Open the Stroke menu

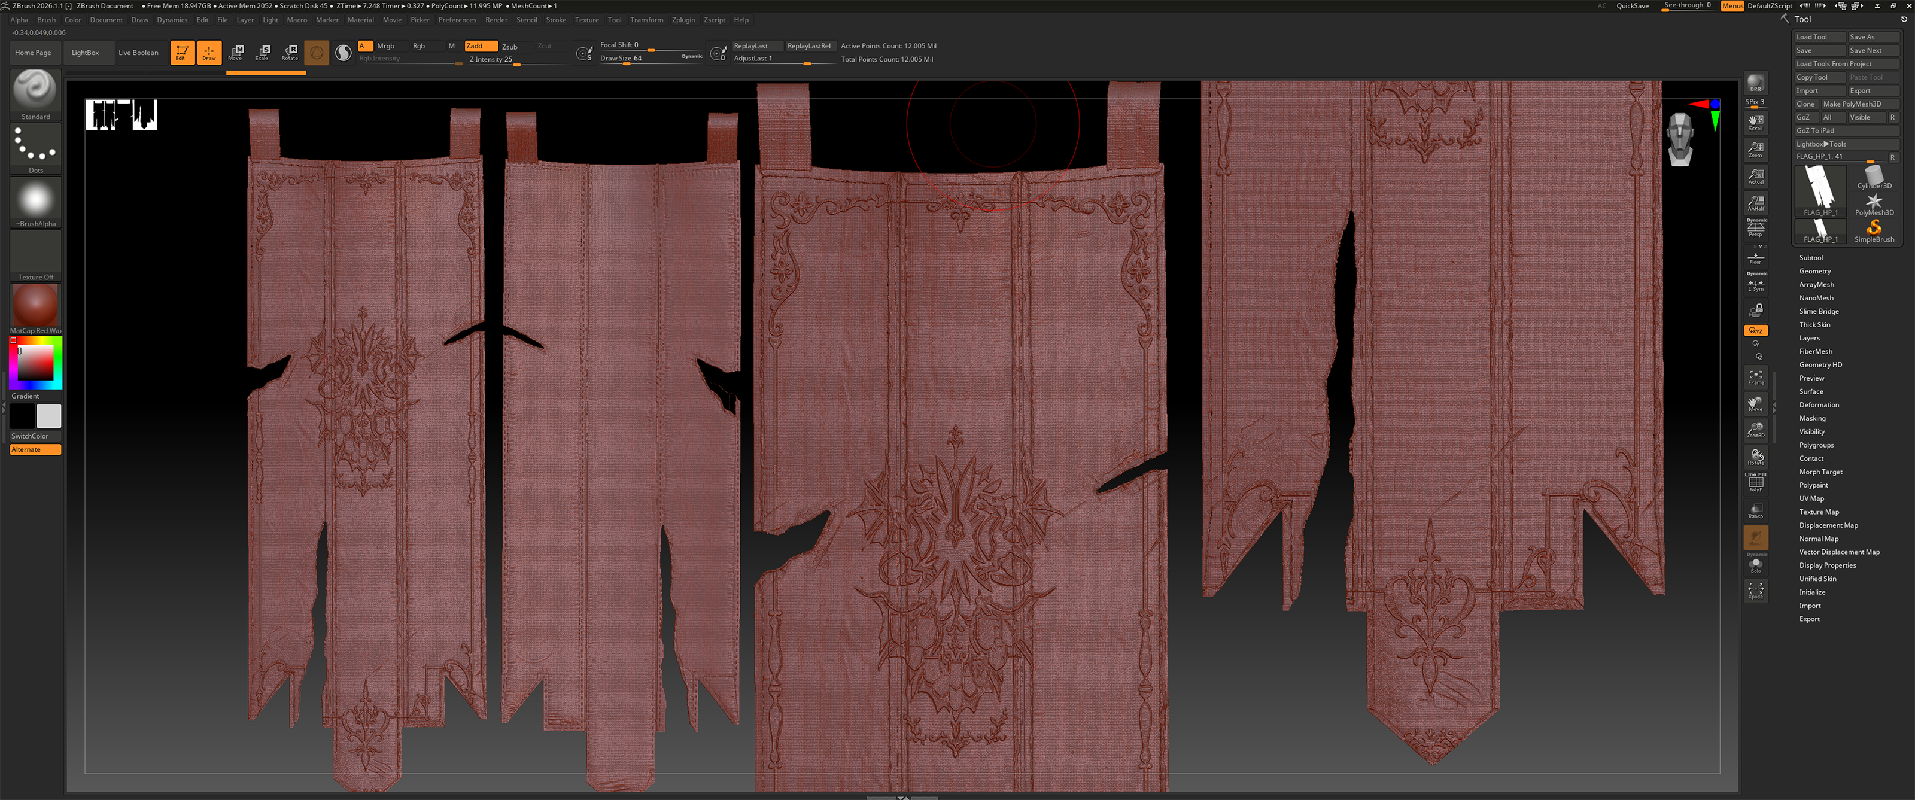tap(555, 19)
